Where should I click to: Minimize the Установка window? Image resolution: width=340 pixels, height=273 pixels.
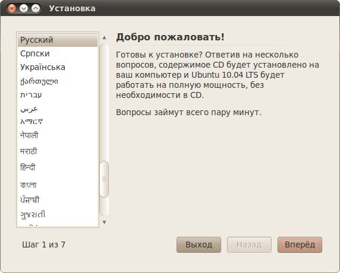coord(24,8)
